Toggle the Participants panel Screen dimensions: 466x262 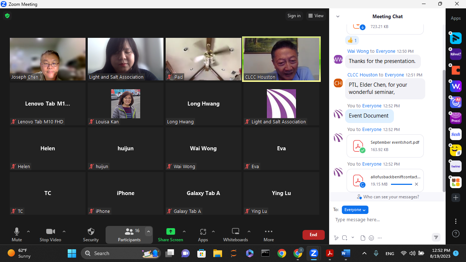(x=129, y=235)
